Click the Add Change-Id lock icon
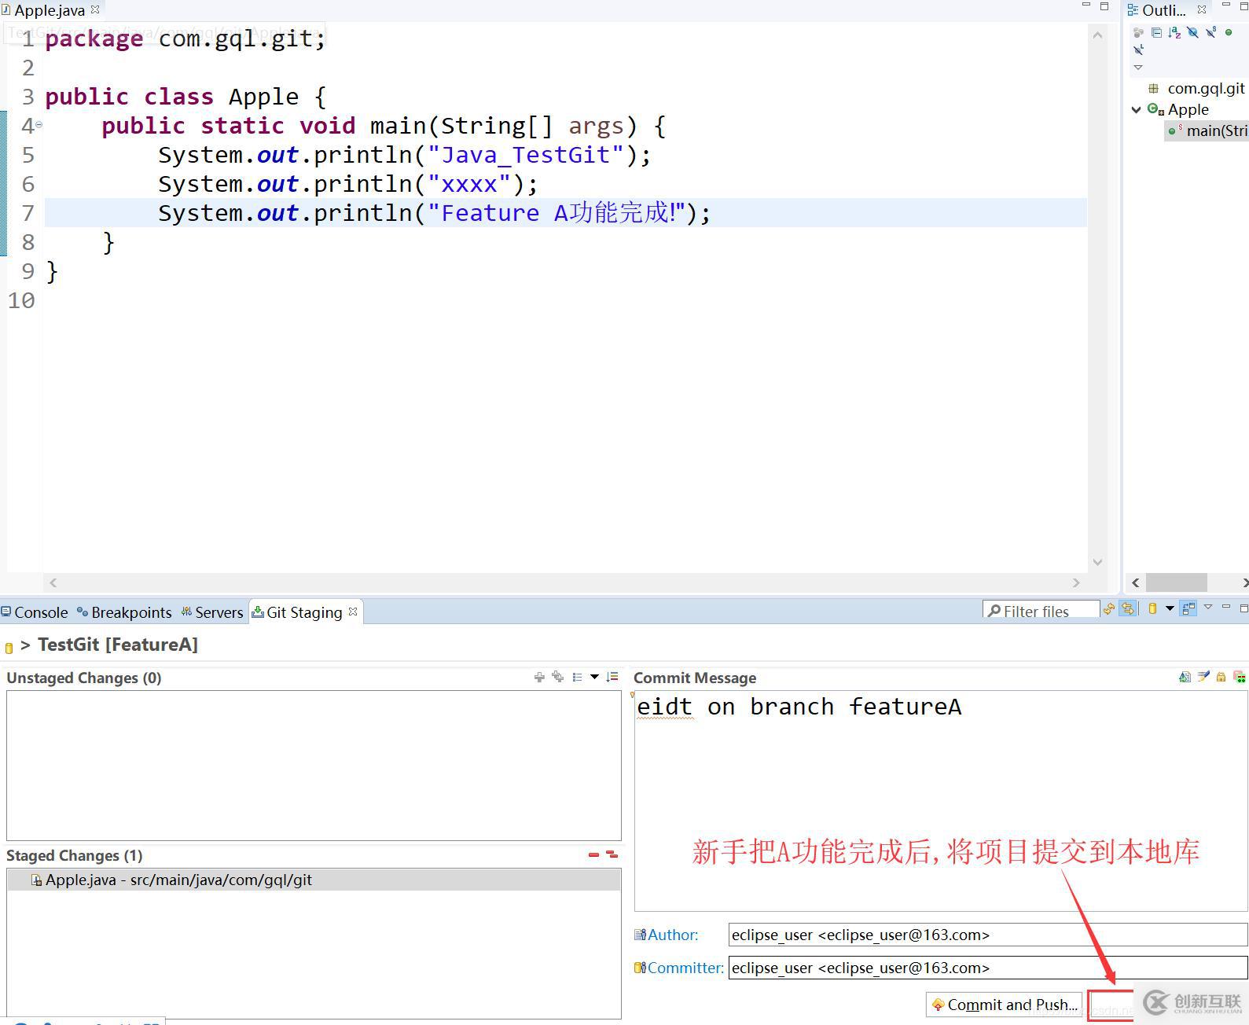This screenshot has height=1025, width=1249. [x=1221, y=677]
